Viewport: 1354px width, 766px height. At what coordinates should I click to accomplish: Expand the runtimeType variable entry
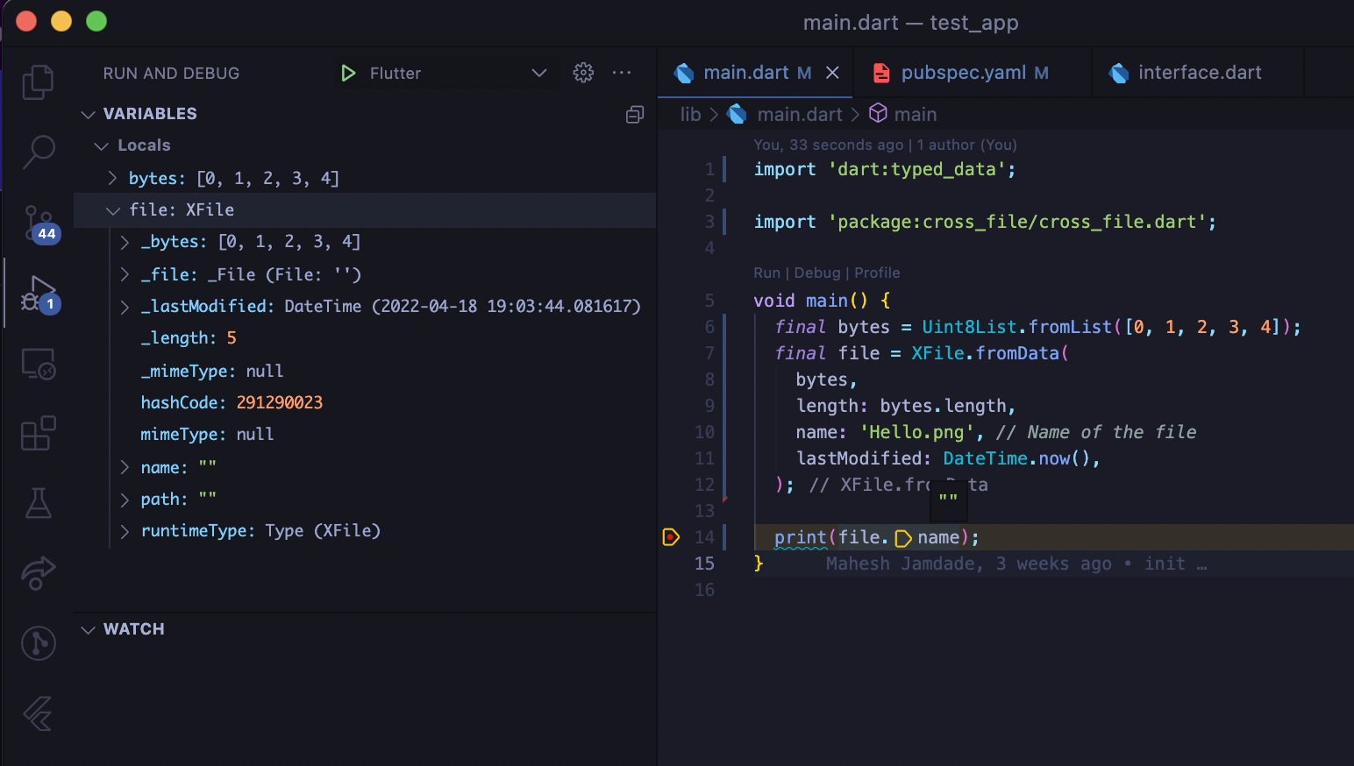pos(124,530)
